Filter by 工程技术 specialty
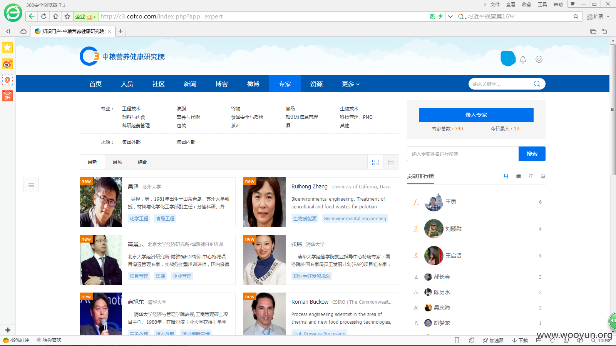The width and height of the screenshot is (616, 346). pyautogui.click(x=131, y=109)
